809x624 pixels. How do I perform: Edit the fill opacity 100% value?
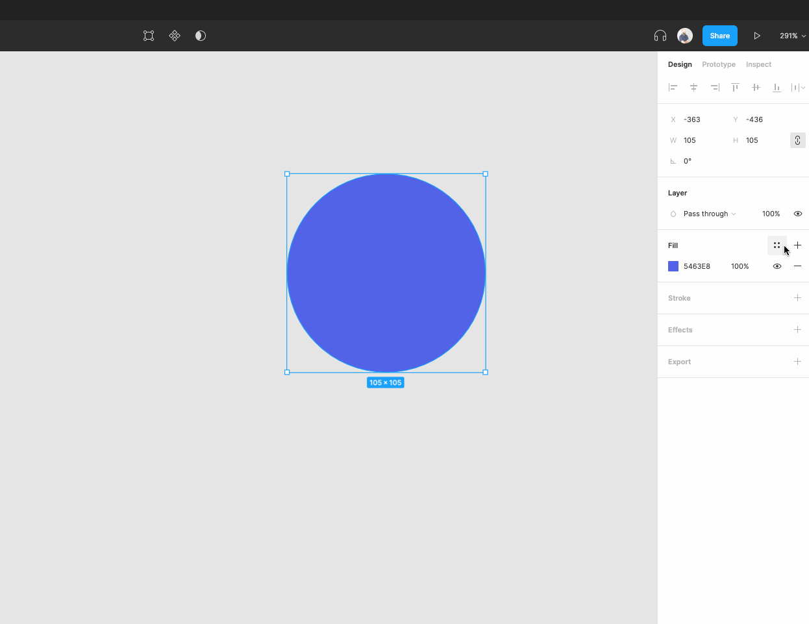point(740,266)
